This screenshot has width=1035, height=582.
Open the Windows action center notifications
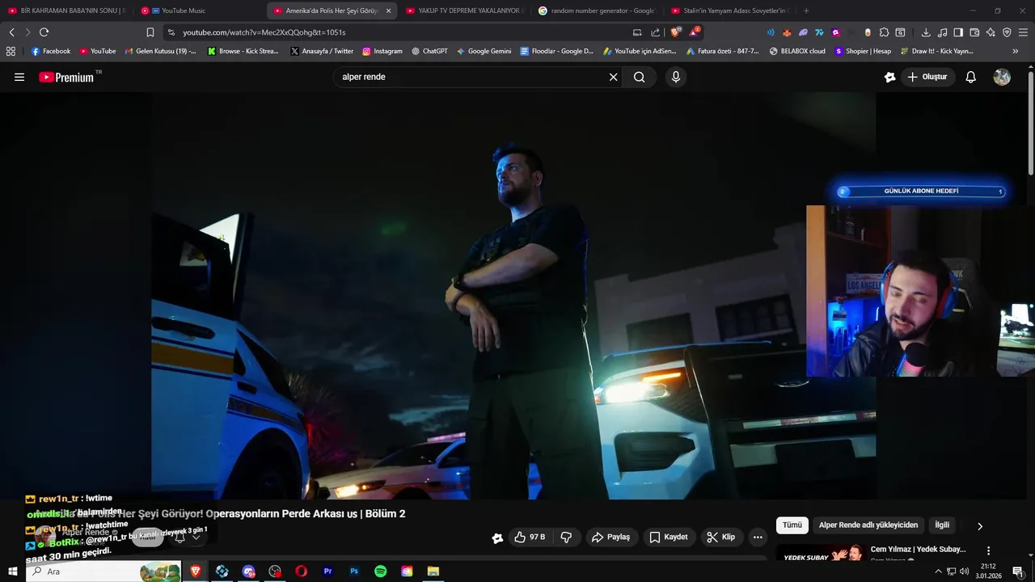coord(1018,571)
